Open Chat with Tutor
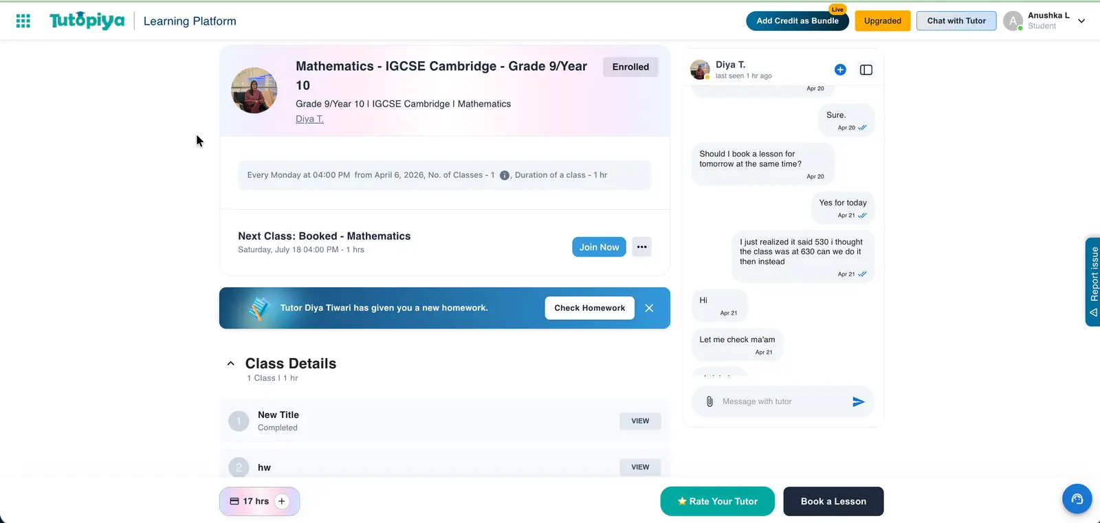1100x523 pixels. [956, 21]
